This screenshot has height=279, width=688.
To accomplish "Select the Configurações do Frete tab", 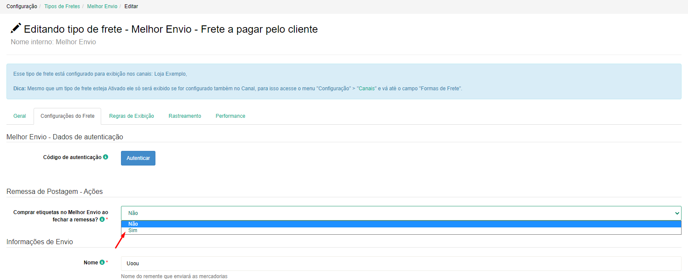I will [x=68, y=116].
